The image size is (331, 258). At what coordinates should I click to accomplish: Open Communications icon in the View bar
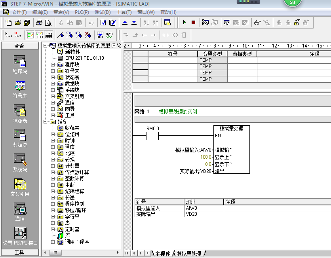click(20, 210)
